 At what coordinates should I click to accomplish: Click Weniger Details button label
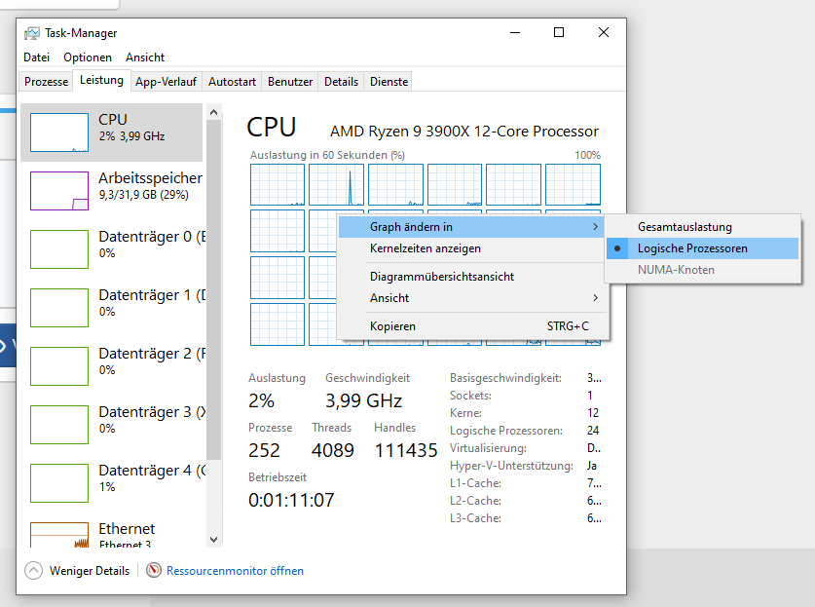[90, 571]
